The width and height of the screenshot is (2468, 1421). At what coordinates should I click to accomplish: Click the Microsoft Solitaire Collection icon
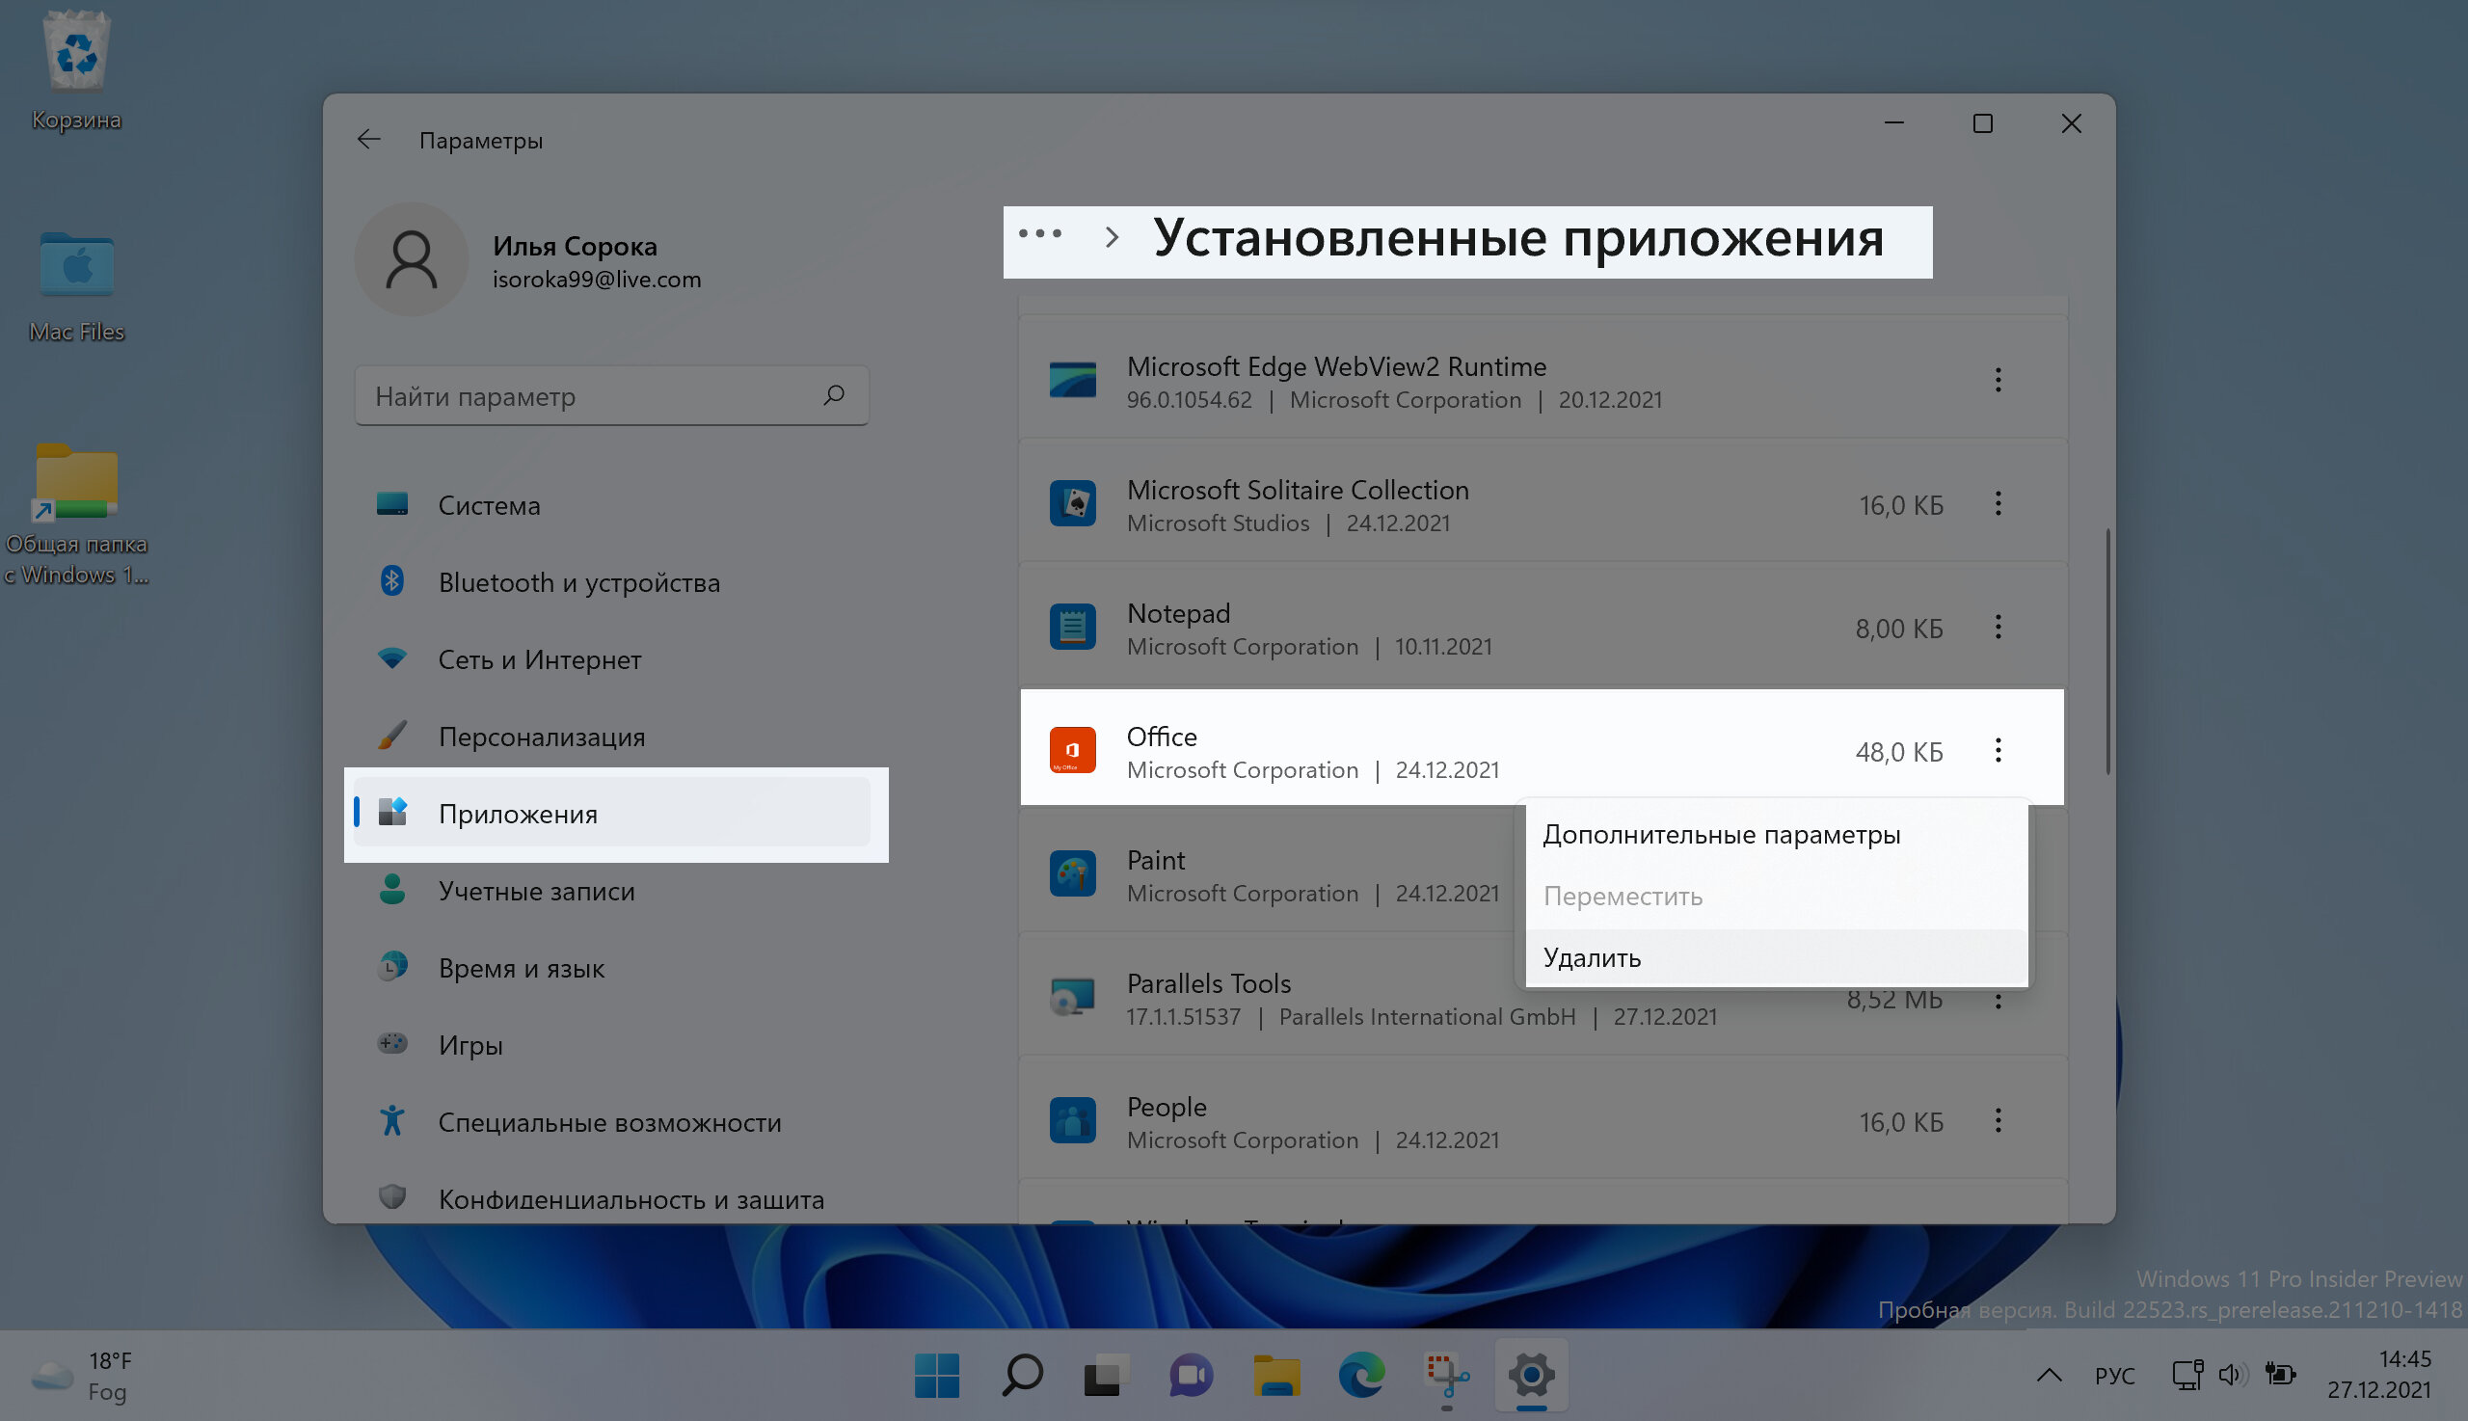tap(1071, 503)
